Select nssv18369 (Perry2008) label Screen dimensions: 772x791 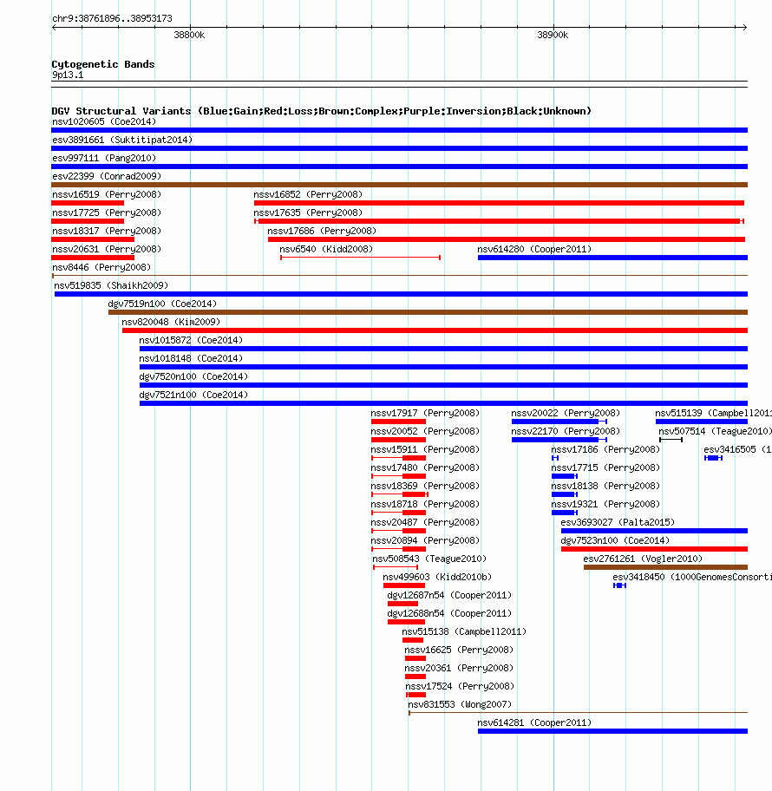(425, 486)
